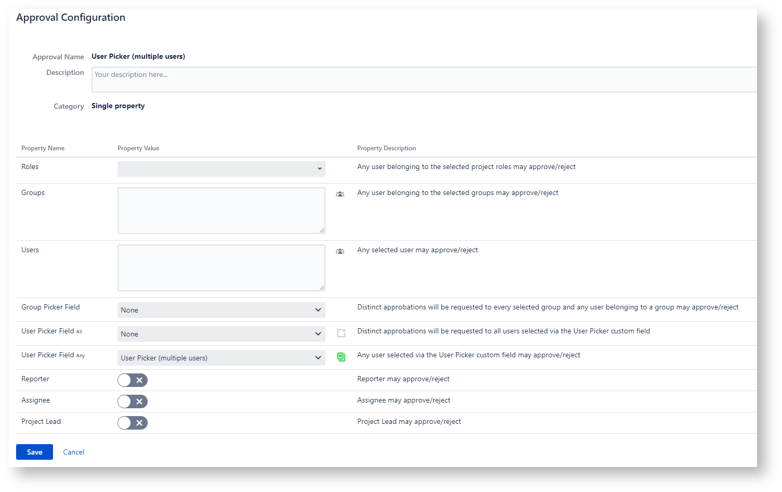Turn on the Assignee toggle

[133, 402]
